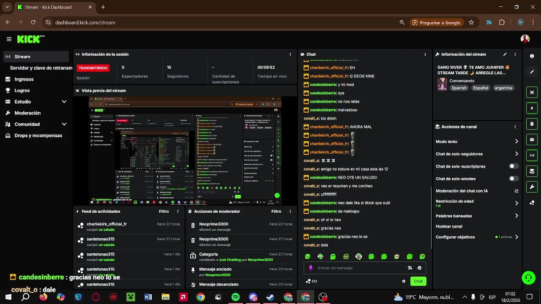The height and width of the screenshot is (304, 541).
Task: Open Feed de actividades three-dot menu
Action: click(178, 212)
